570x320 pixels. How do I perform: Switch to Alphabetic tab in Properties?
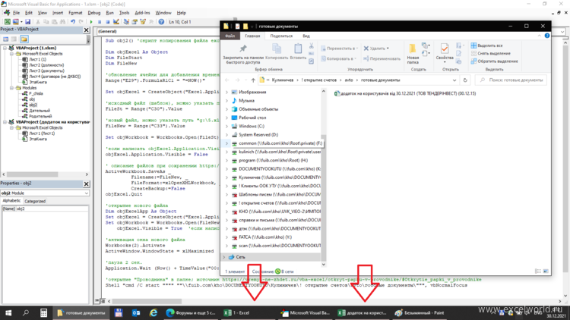(11, 201)
